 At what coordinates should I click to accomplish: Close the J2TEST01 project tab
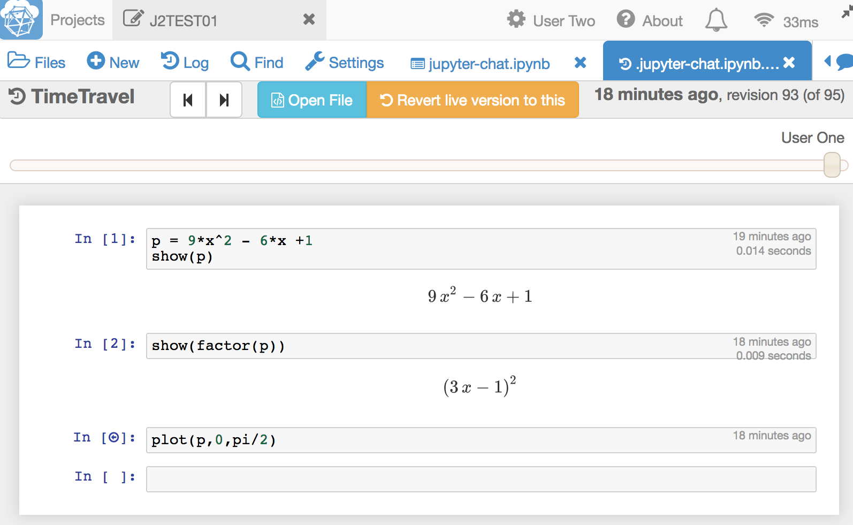[x=309, y=20]
